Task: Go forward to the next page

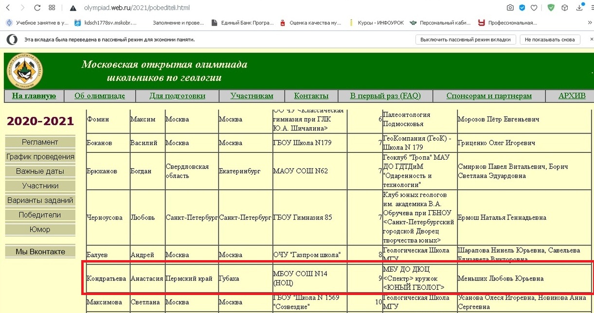Action: coord(22,8)
